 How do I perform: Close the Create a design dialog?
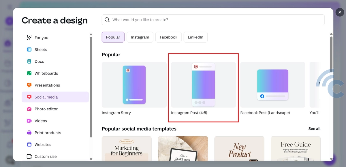coord(340,12)
